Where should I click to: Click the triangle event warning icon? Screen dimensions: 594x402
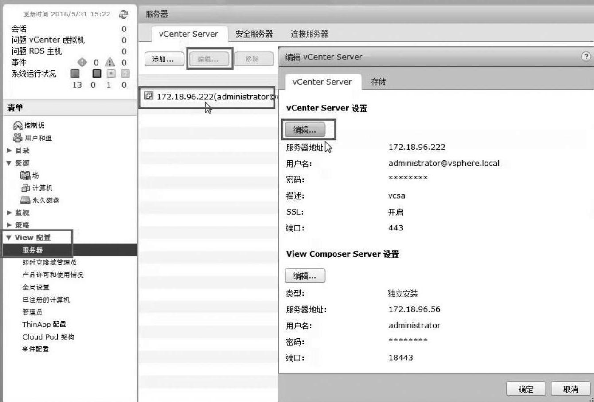109,62
